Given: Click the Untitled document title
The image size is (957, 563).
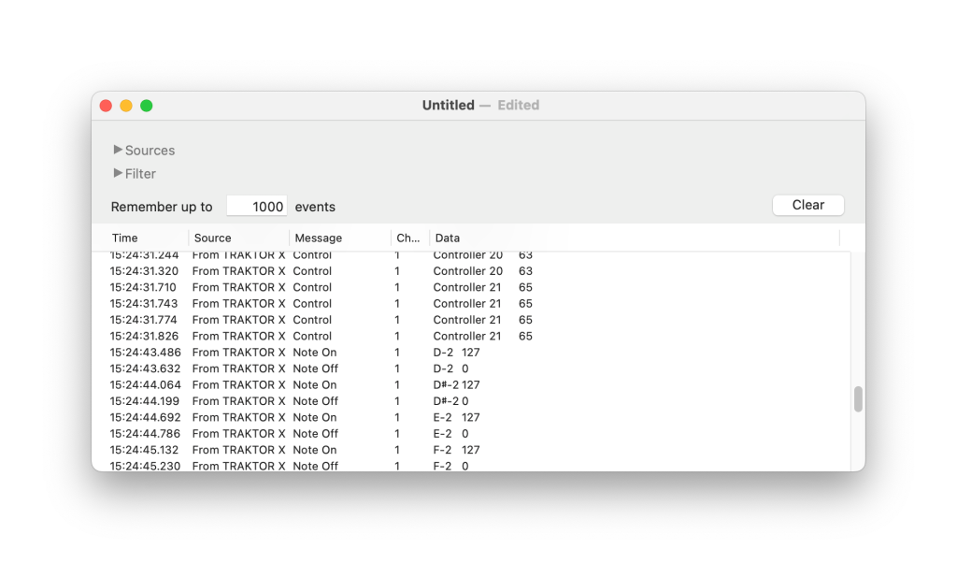Looking at the screenshot, I should (448, 106).
